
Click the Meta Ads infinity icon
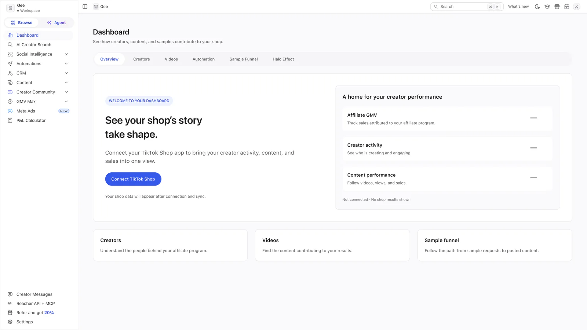click(10, 111)
